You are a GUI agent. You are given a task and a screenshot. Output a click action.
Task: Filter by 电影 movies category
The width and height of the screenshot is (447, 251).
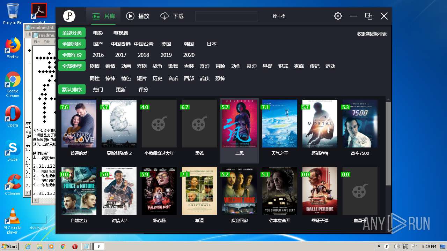click(x=98, y=33)
